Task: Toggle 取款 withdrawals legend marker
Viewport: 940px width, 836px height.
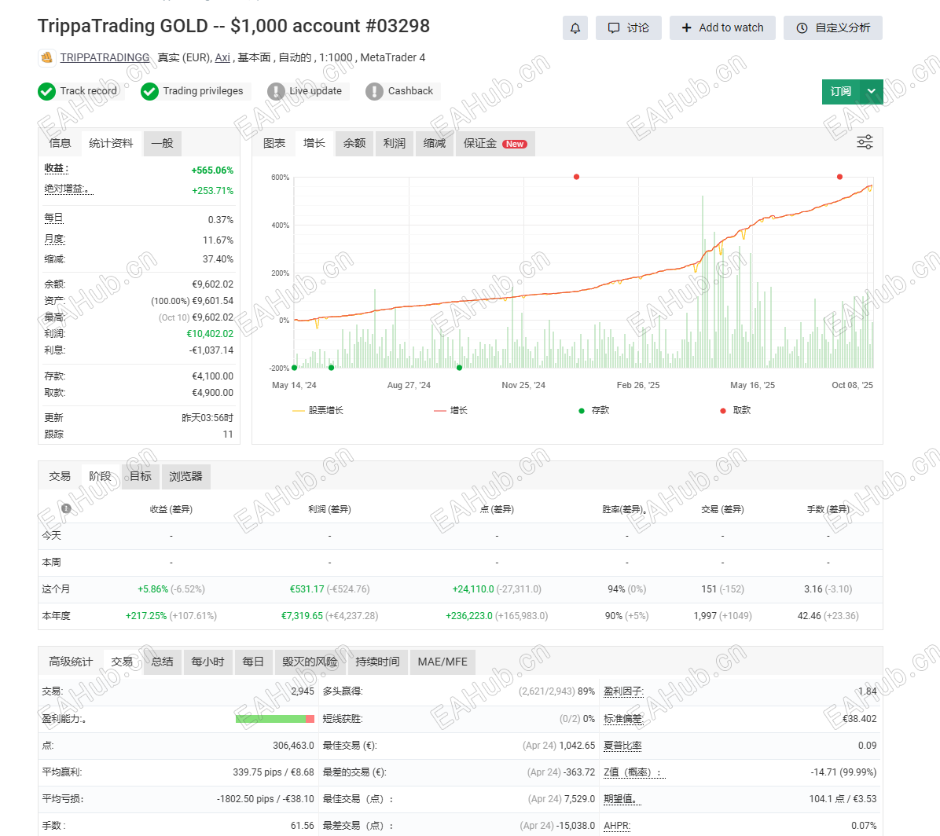Action: (736, 410)
